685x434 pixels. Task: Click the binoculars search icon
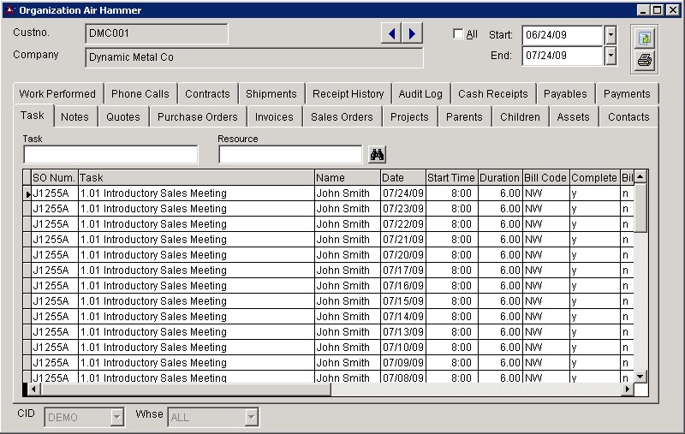(377, 154)
